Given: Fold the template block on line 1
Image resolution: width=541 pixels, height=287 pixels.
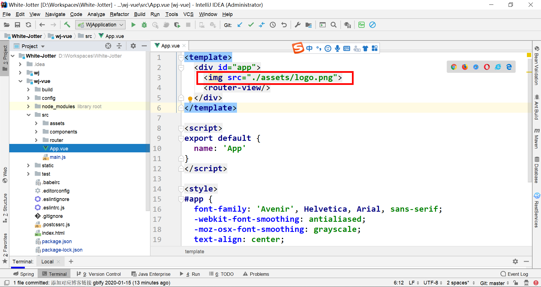Looking at the screenshot, I should click(181, 57).
